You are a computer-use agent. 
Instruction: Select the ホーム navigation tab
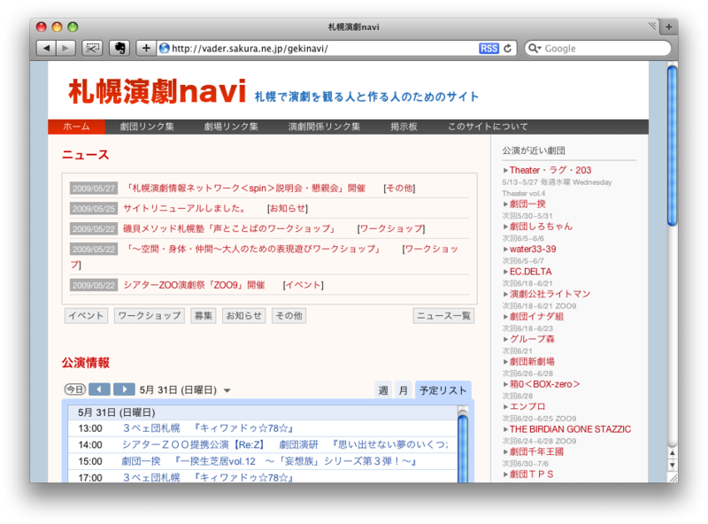click(x=76, y=127)
